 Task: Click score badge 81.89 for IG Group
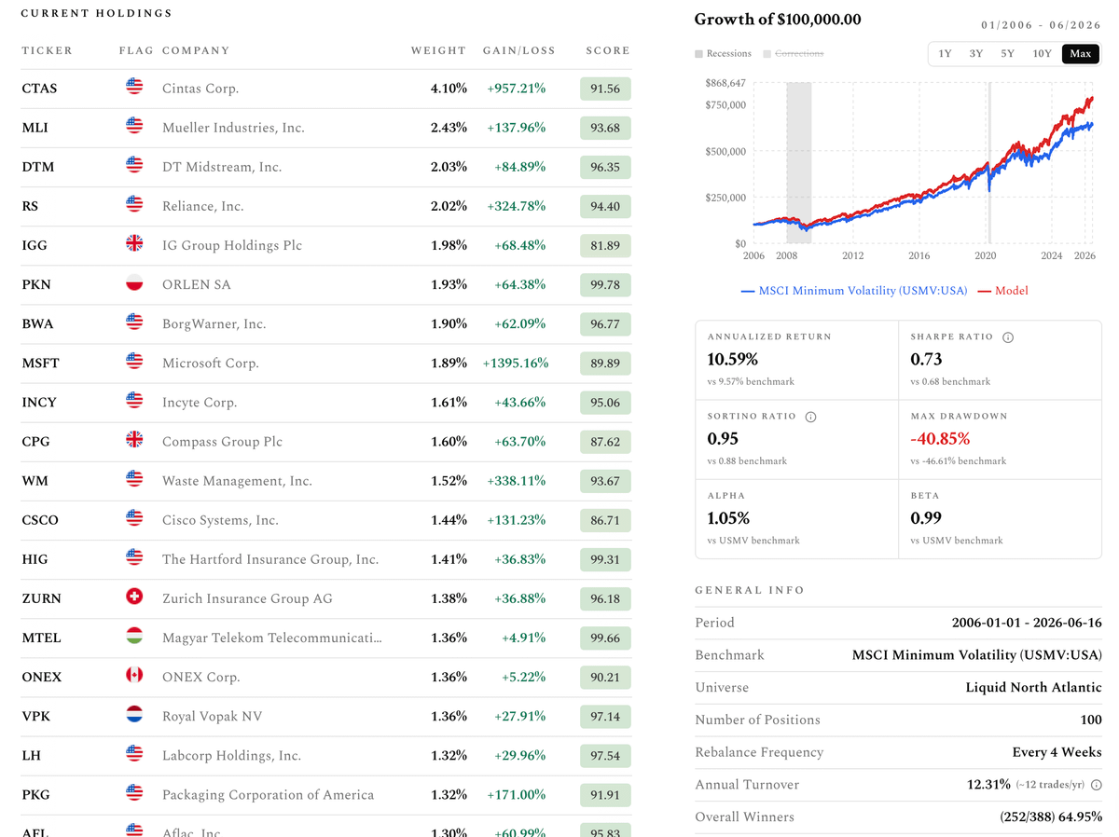pyautogui.click(x=605, y=245)
